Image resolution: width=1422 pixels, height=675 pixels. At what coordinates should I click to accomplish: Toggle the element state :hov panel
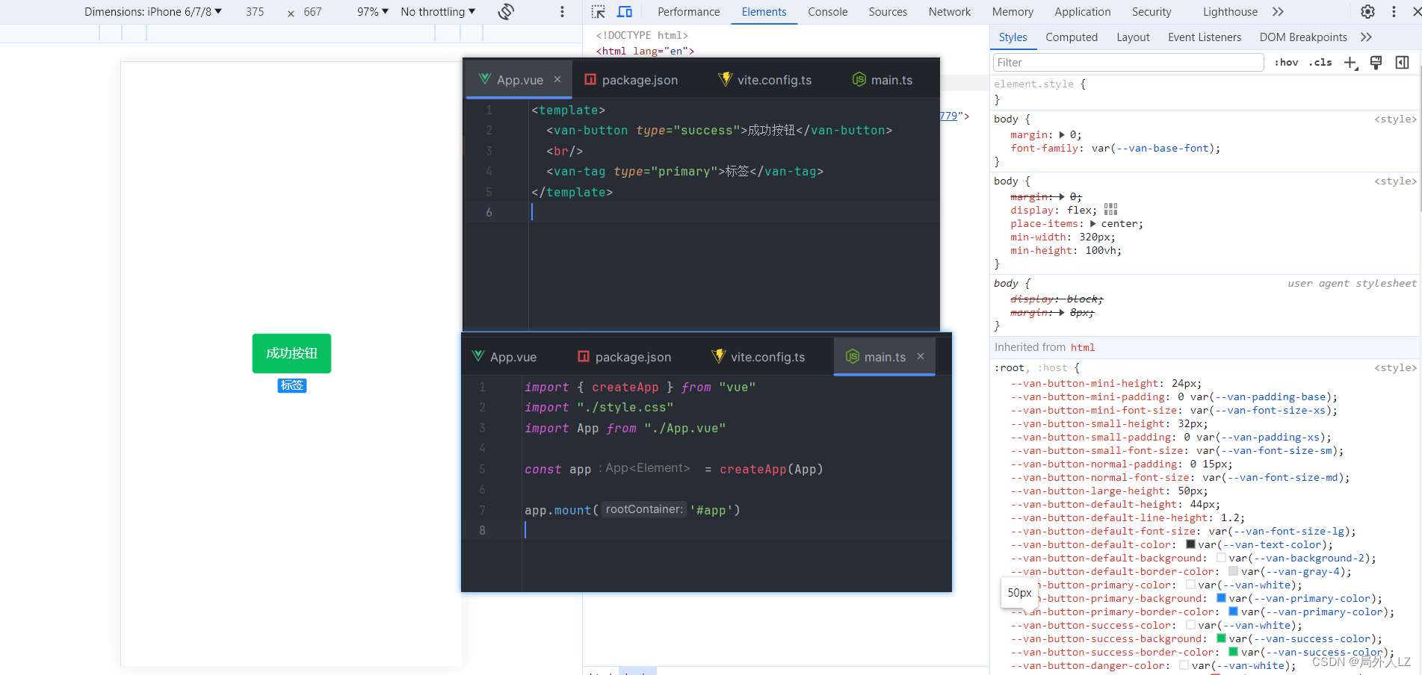[1286, 63]
